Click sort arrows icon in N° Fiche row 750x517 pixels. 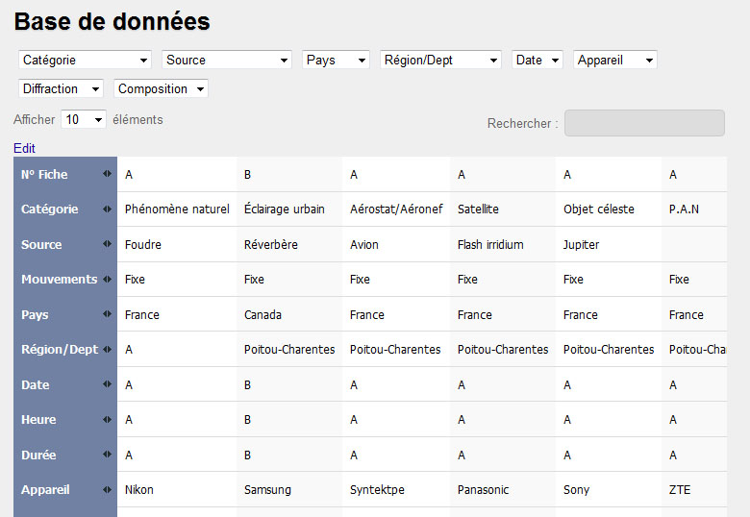pyautogui.click(x=108, y=174)
